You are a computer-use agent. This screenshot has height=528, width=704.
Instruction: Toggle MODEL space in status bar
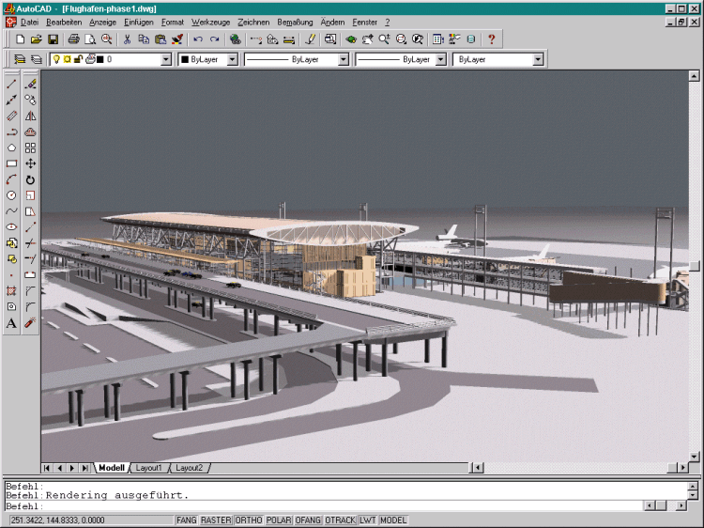[393, 520]
